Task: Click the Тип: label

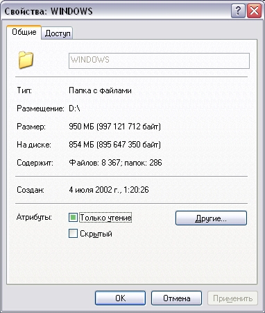Action: [24, 90]
